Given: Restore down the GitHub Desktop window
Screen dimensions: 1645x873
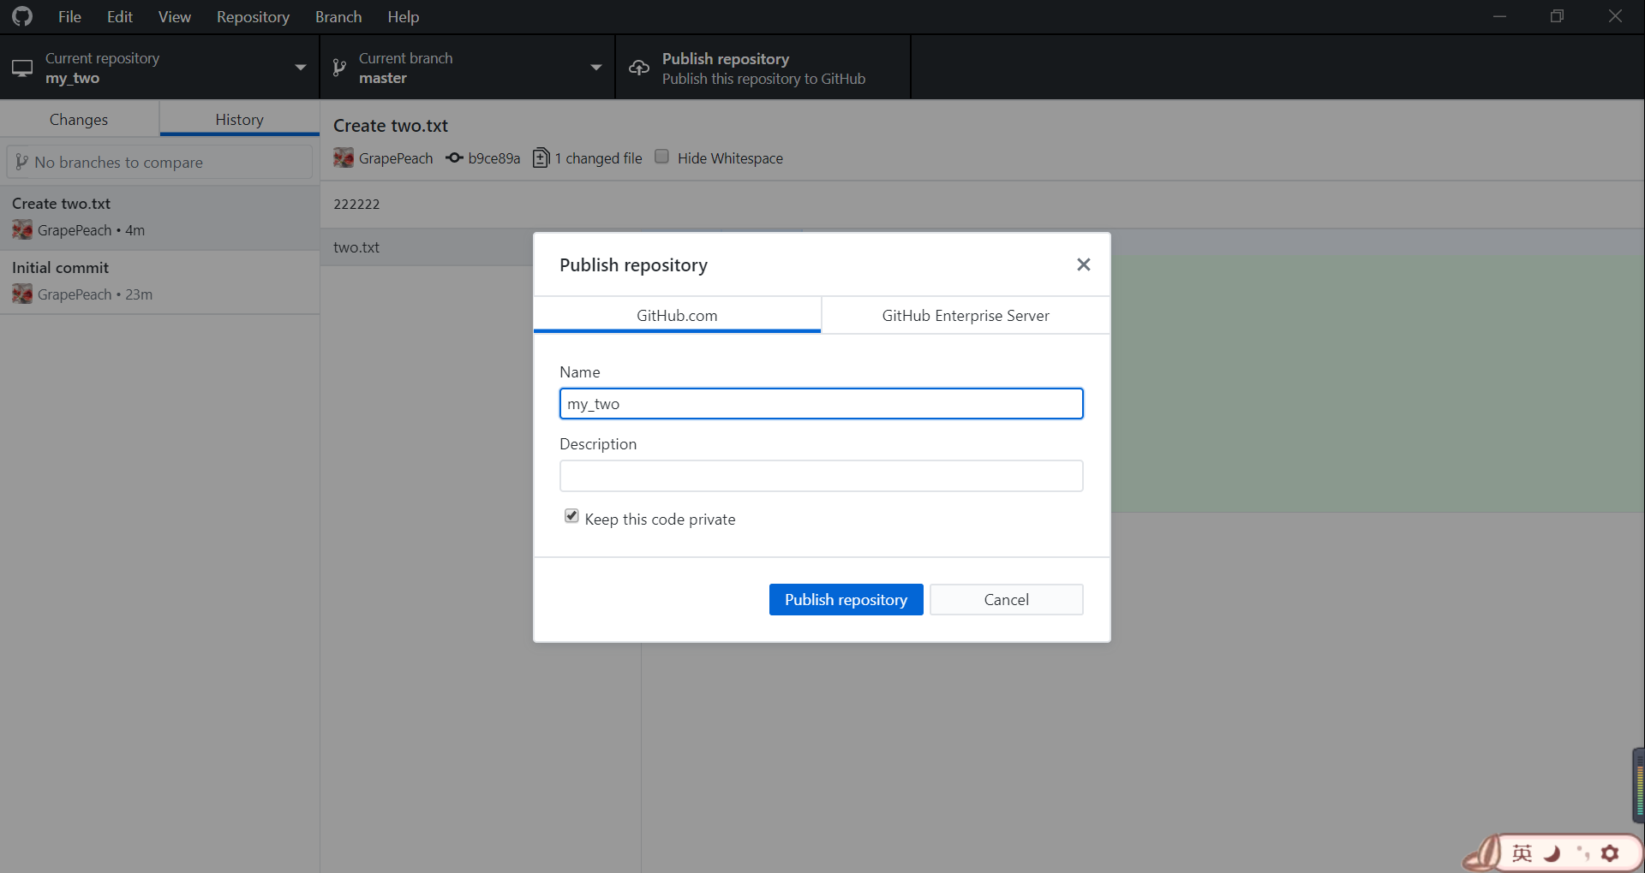Looking at the screenshot, I should [x=1557, y=16].
